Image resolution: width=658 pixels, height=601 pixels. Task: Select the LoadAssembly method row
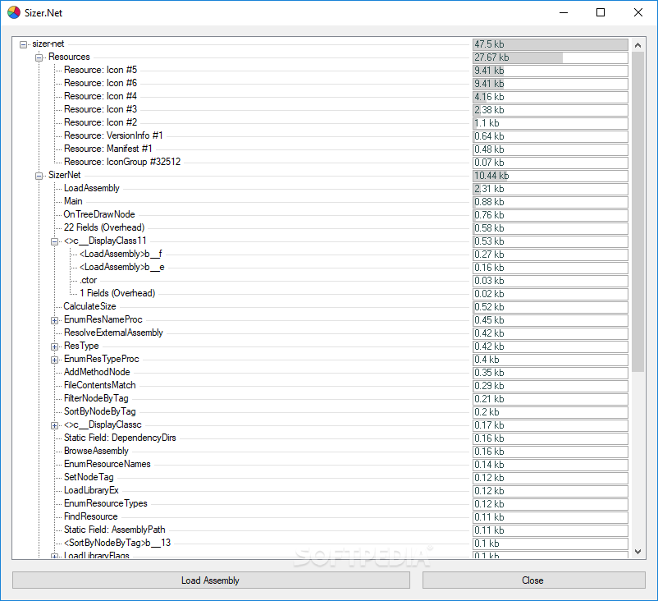click(92, 188)
